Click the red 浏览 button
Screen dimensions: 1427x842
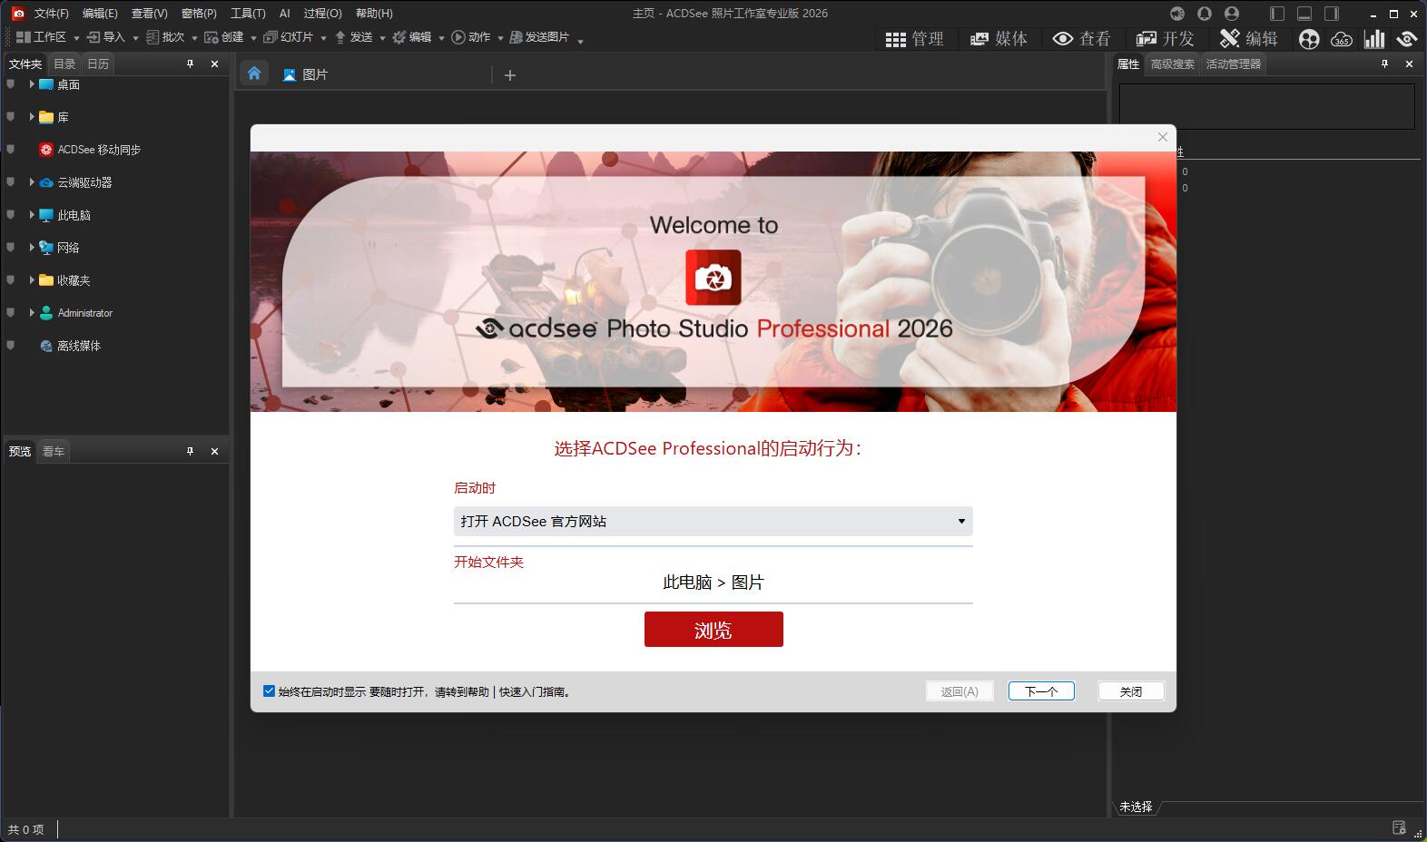tap(713, 629)
